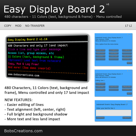Click Clear Text button in main menu dialog

click(114, 56)
